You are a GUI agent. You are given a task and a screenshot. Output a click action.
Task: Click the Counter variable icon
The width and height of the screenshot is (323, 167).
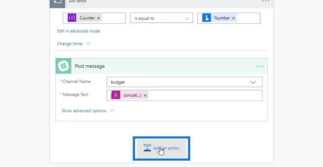(72, 18)
